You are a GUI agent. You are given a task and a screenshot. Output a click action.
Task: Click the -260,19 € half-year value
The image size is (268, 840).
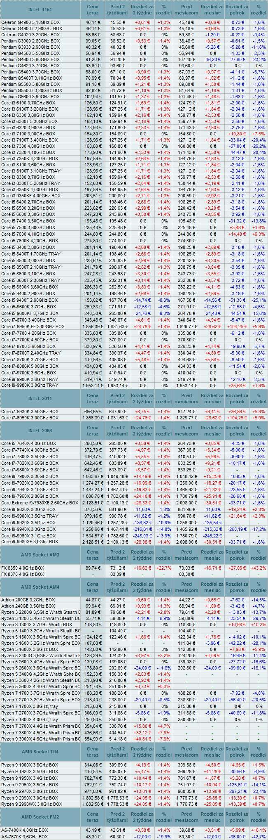(237, 529)
